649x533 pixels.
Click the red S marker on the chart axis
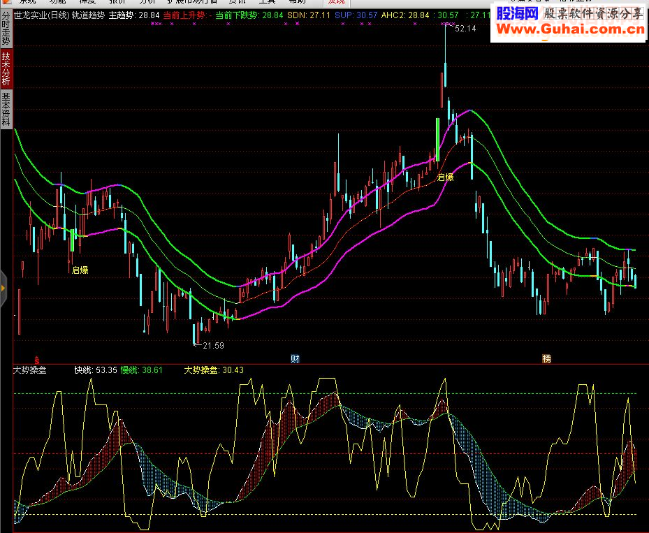[37, 360]
